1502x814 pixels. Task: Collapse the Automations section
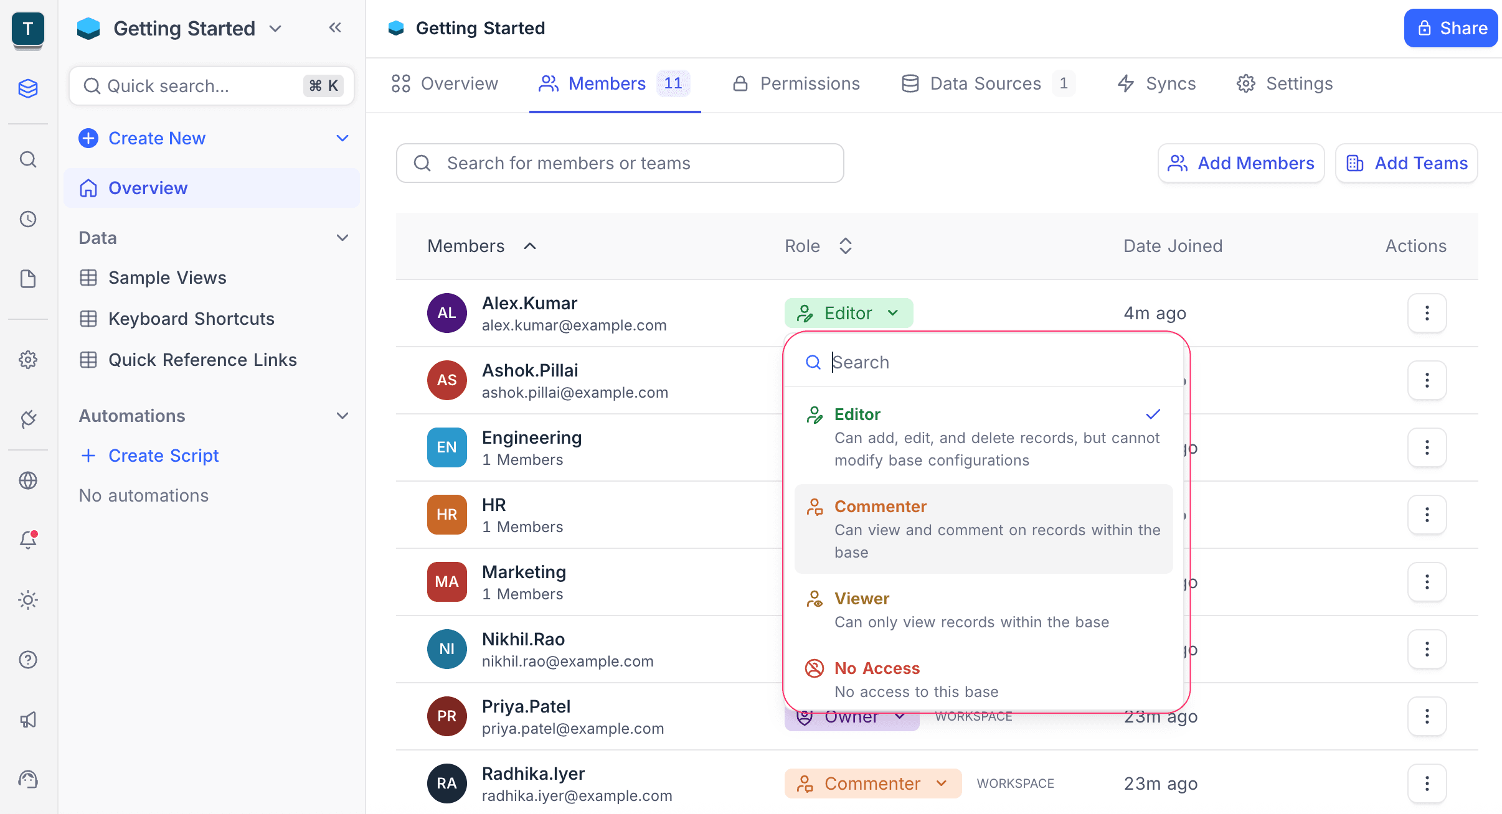[x=342, y=416]
